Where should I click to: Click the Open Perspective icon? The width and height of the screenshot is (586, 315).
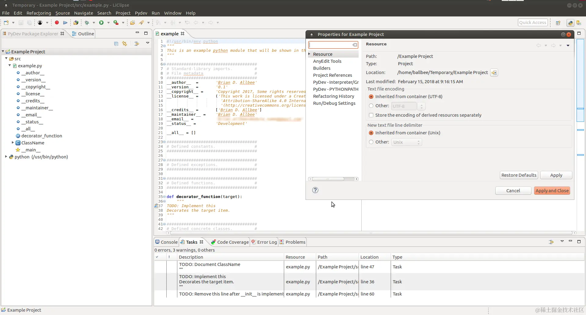558,23
